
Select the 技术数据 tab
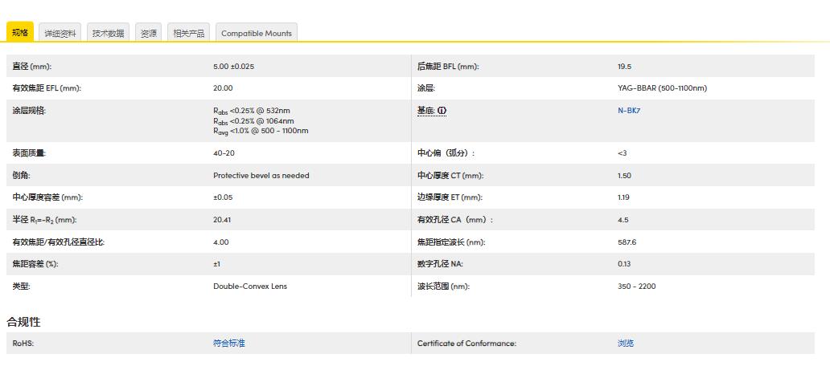click(x=108, y=33)
